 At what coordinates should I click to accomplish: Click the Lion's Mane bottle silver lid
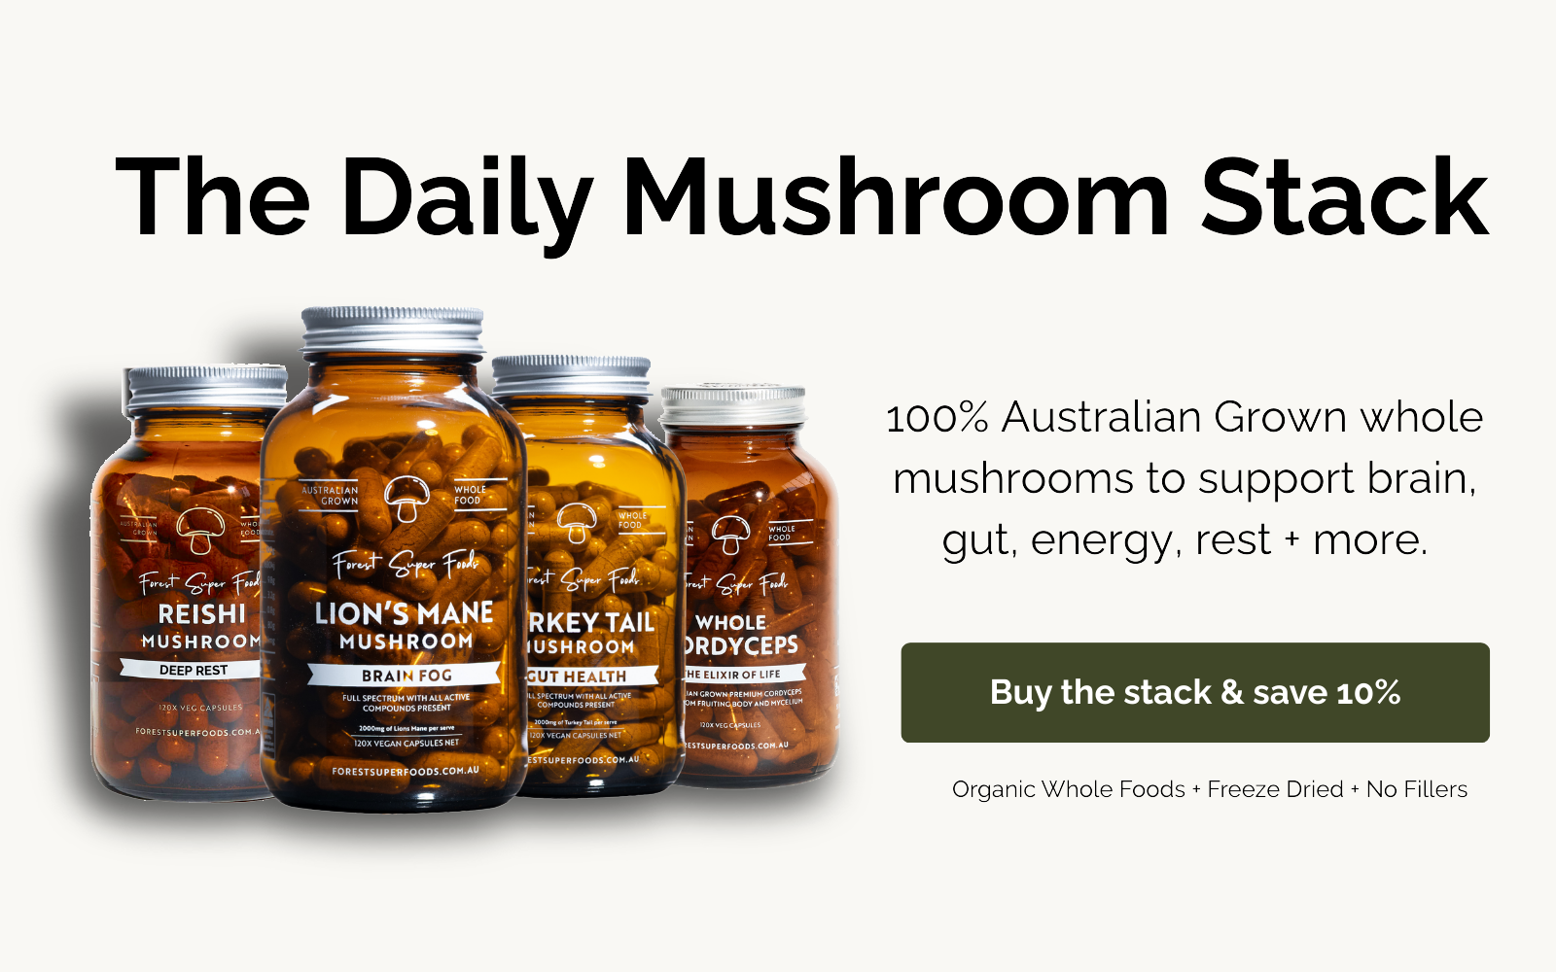click(x=392, y=330)
